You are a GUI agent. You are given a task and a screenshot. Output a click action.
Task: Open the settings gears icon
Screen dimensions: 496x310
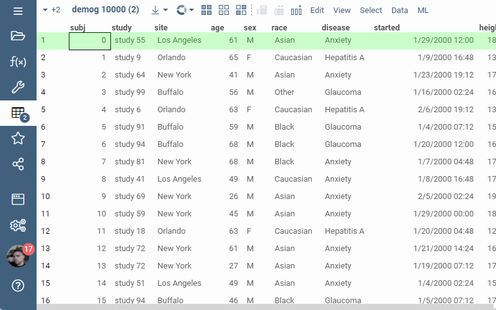pyautogui.click(x=18, y=225)
